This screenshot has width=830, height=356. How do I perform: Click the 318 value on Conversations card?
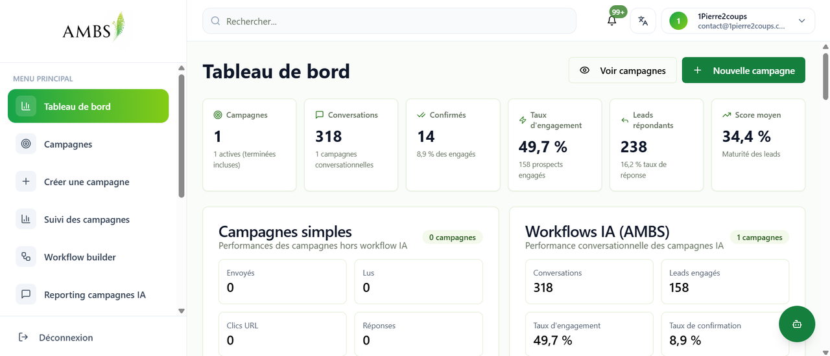click(x=328, y=136)
